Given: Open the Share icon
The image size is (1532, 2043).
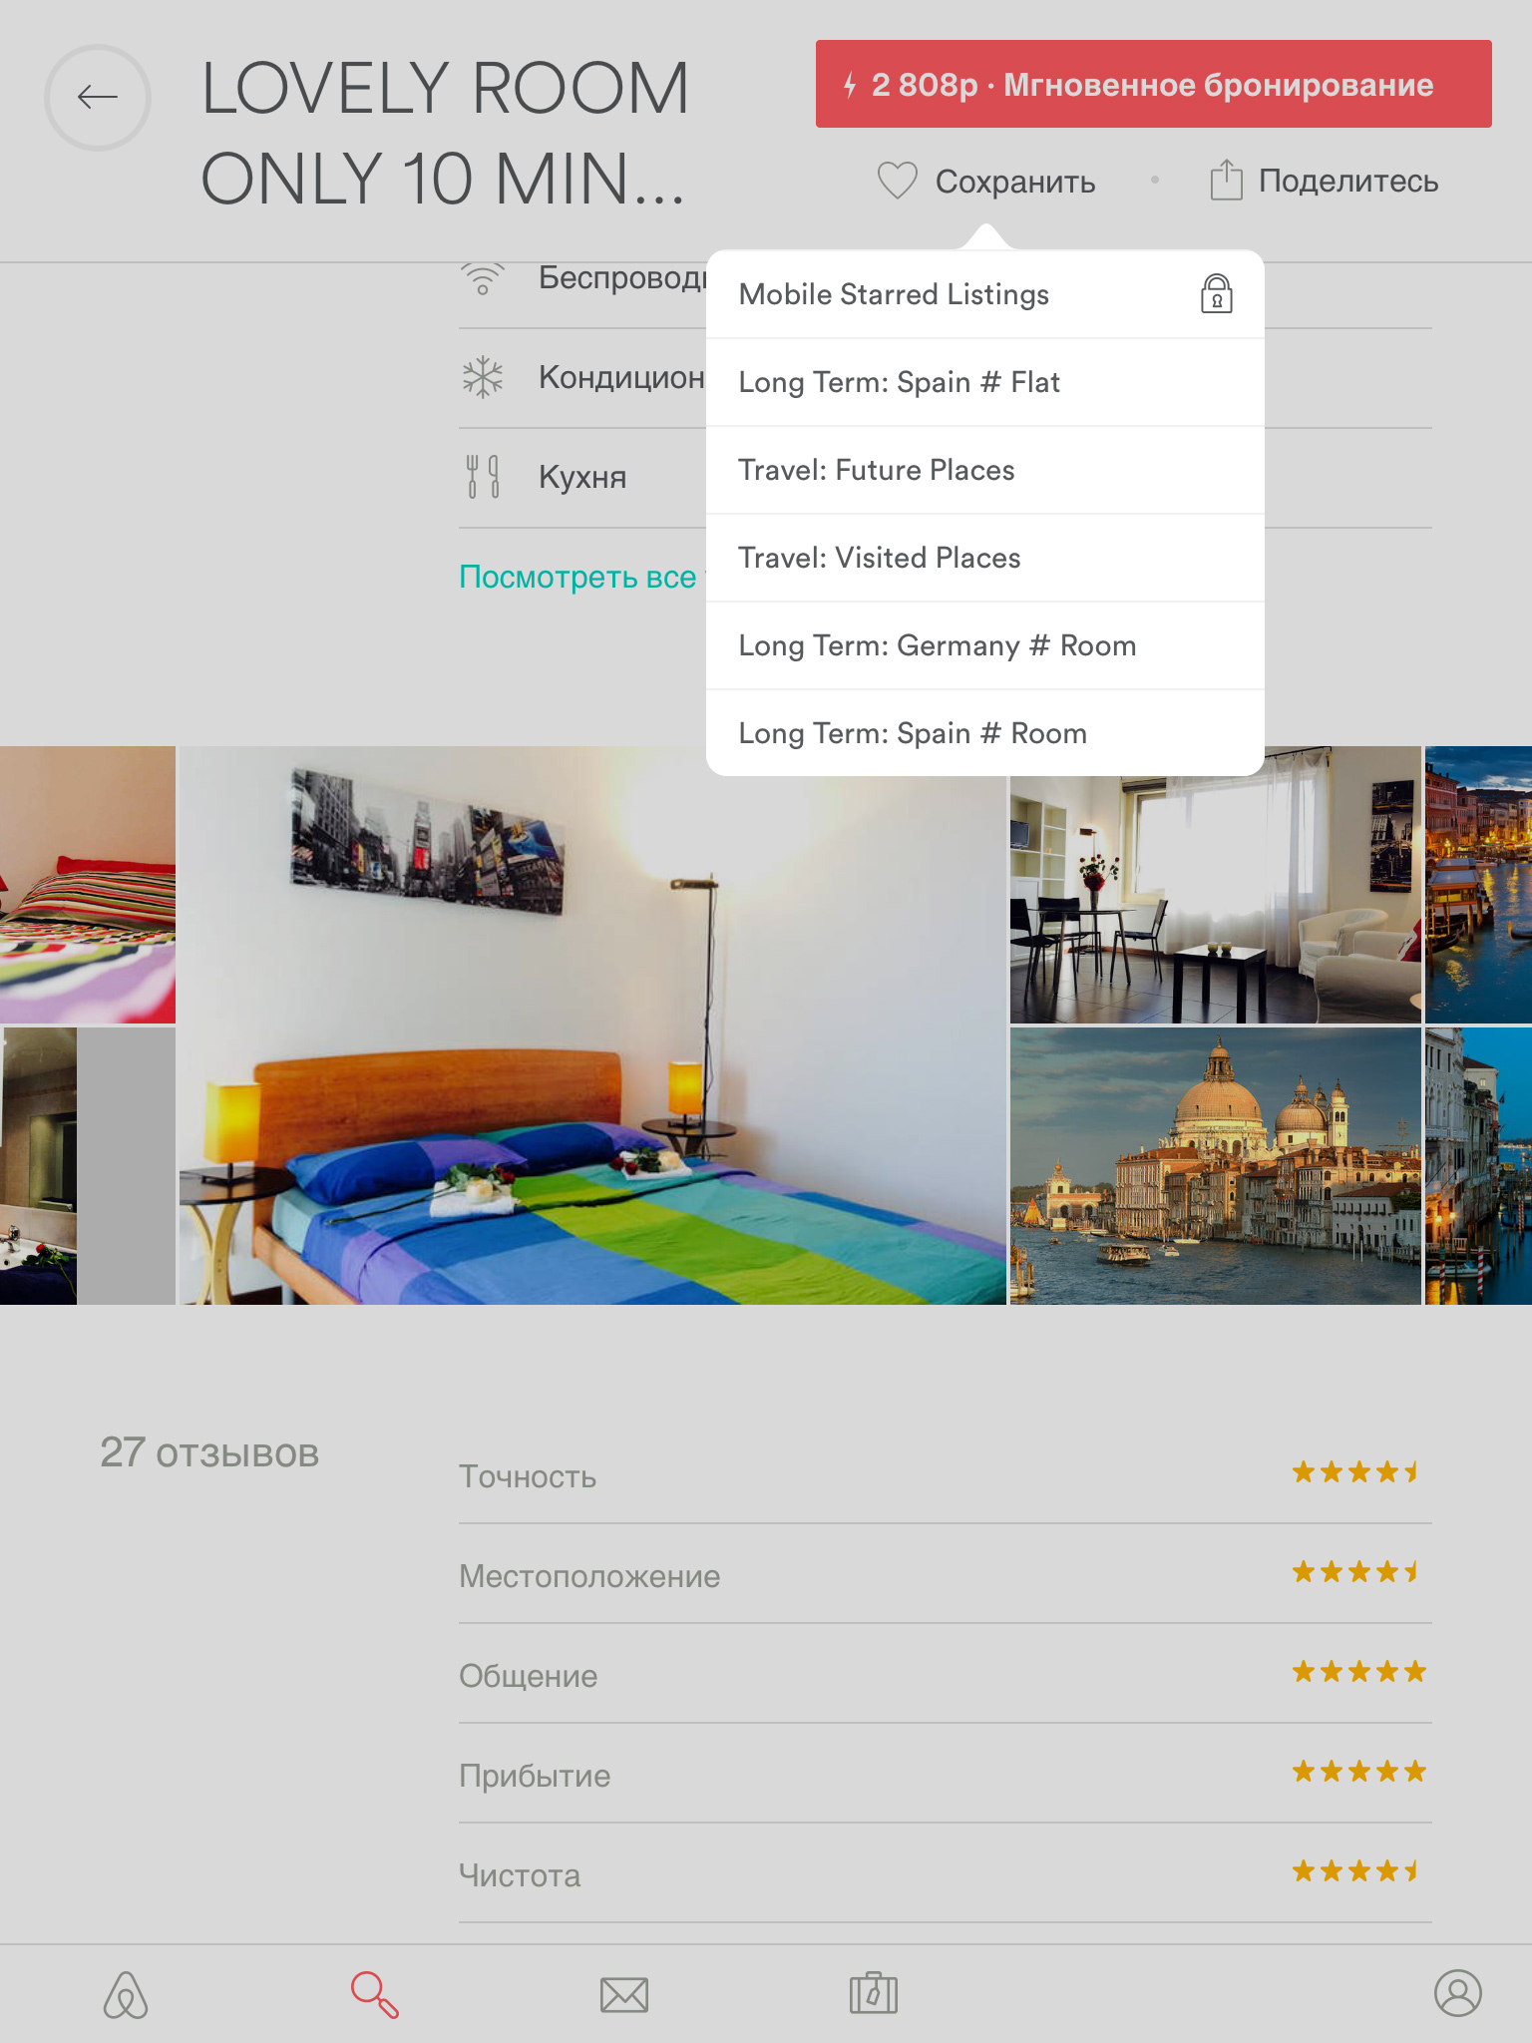Looking at the screenshot, I should click(1226, 180).
